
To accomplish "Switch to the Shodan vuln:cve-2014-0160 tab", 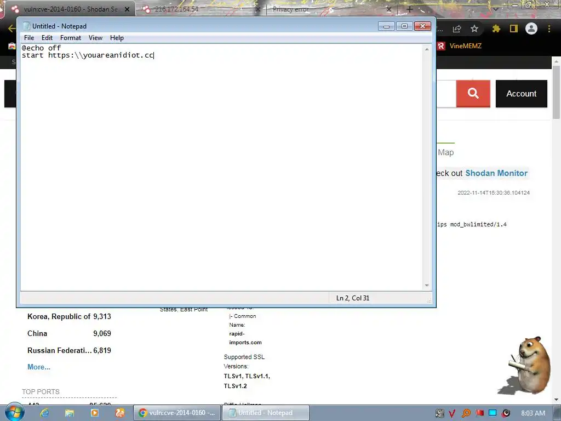I will click(x=71, y=9).
